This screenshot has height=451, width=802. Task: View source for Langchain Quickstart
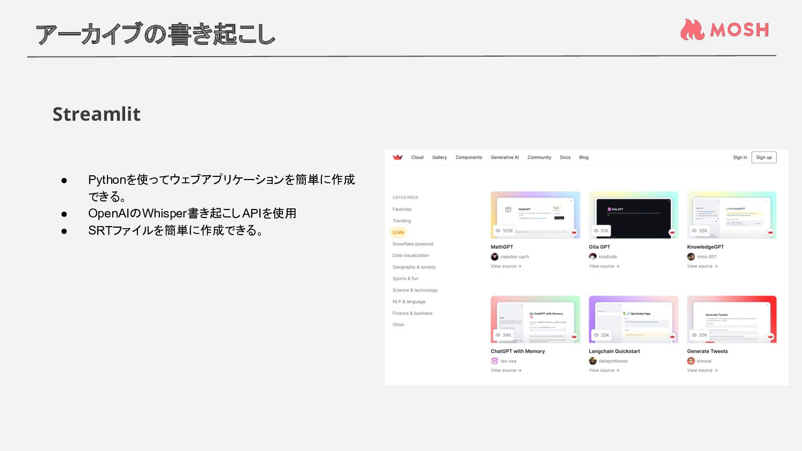tap(604, 370)
